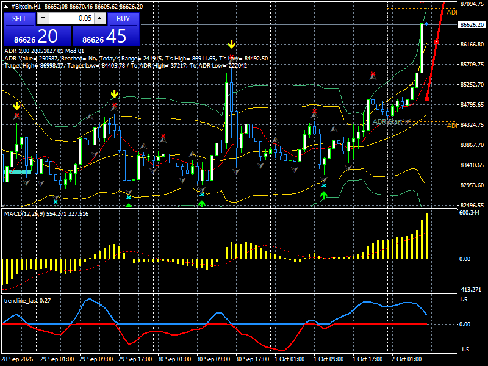
Task: Collapse one-click trading panel via triangle before #Bitcoin
Action: click(5, 7)
